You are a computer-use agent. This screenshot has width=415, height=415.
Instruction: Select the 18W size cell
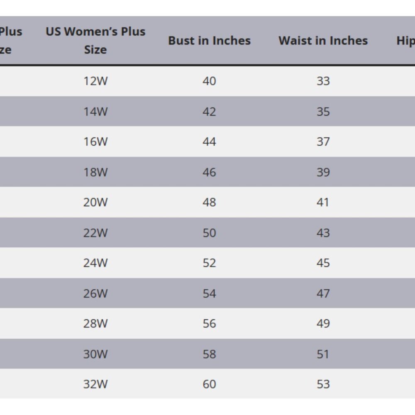pos(95,172)
